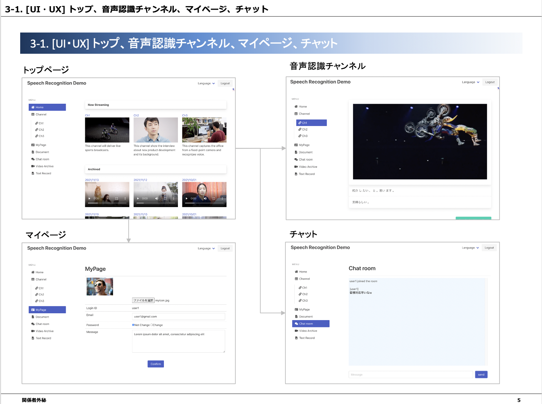Open Document in the マイページ sidebar

coord(40,317)
